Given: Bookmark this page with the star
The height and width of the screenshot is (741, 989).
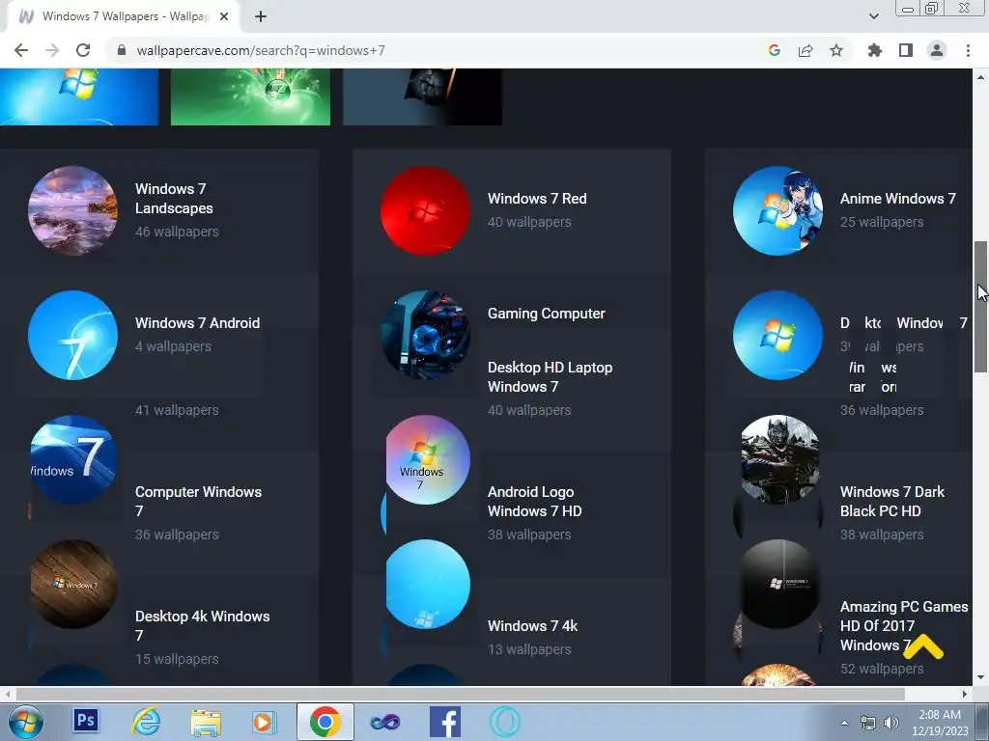Looking at the screenshot, I should tap(836, 50).
